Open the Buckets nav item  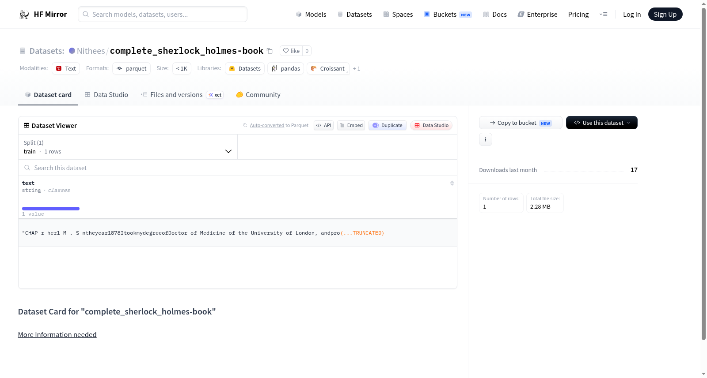[448, 15]
